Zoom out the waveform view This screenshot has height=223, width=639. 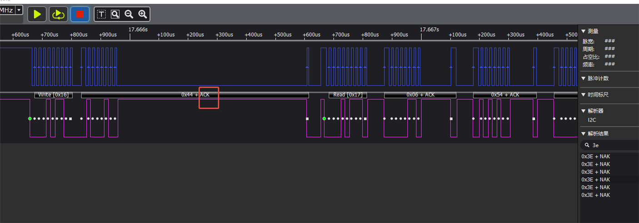pos(129,15)
